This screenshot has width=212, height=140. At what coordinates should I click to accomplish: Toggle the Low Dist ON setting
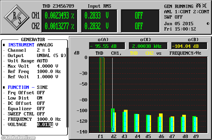[x=40, y=98]
